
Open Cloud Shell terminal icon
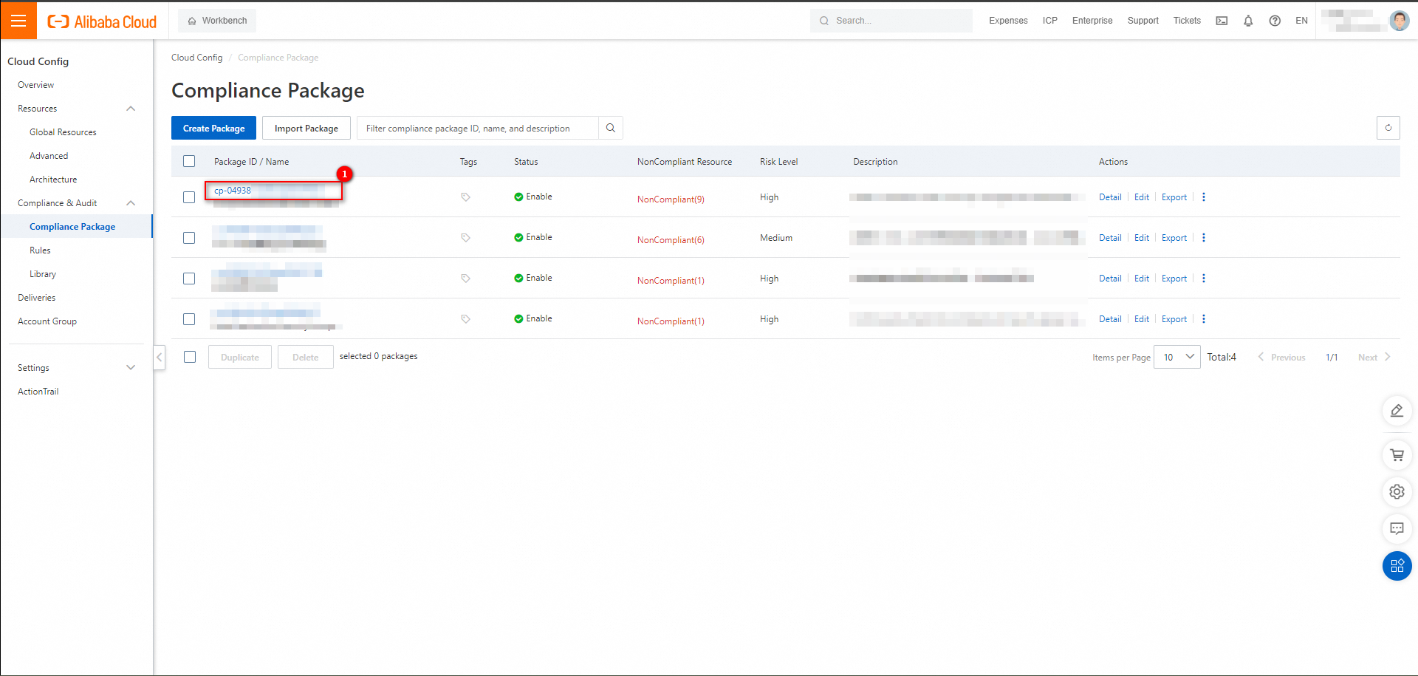tap(1222, 21)
